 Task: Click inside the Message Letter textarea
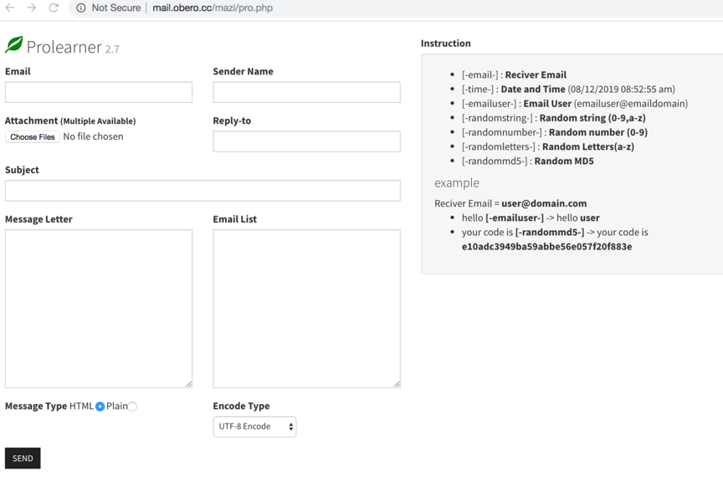[x=99, y=308]
